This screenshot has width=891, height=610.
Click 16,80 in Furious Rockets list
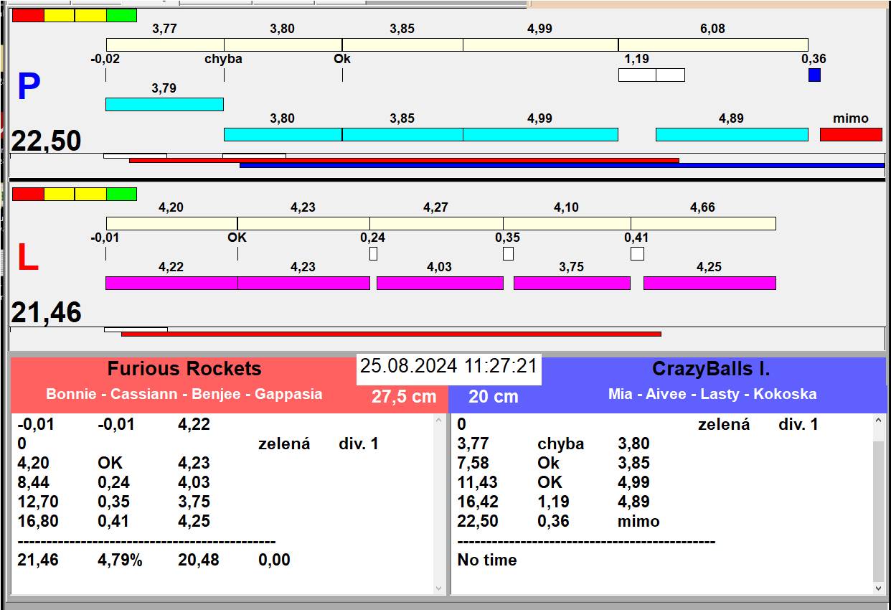tap(38, 521)
